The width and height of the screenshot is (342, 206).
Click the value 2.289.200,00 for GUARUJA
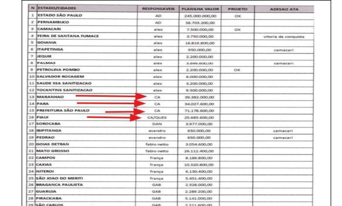pyautogui.click(x=198, y=192)
